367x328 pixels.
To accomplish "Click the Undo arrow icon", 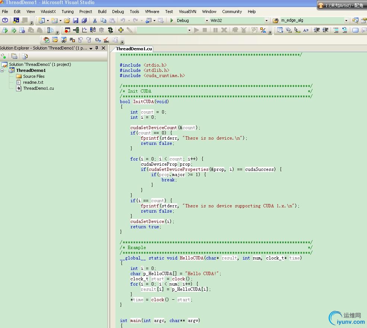I will (123, 20).
